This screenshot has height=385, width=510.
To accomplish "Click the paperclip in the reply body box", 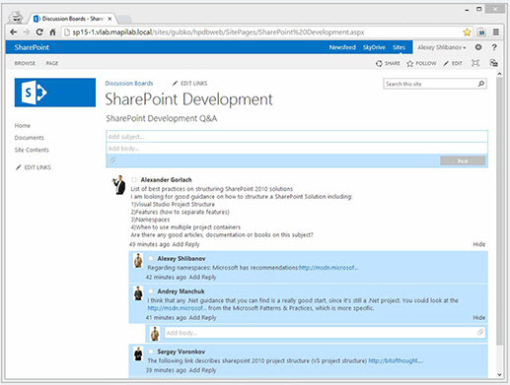I will tap(480, 333).
